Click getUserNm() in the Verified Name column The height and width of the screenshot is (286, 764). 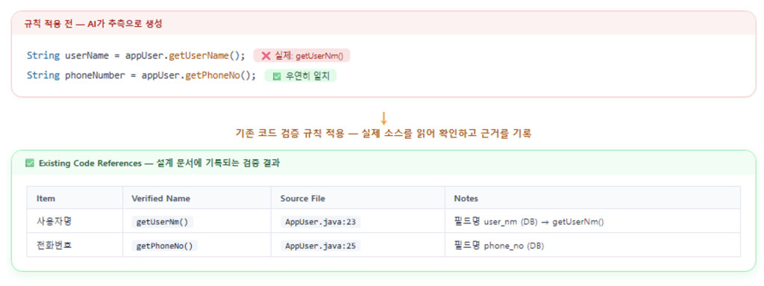pyautogui.click(x=163, y=222)
